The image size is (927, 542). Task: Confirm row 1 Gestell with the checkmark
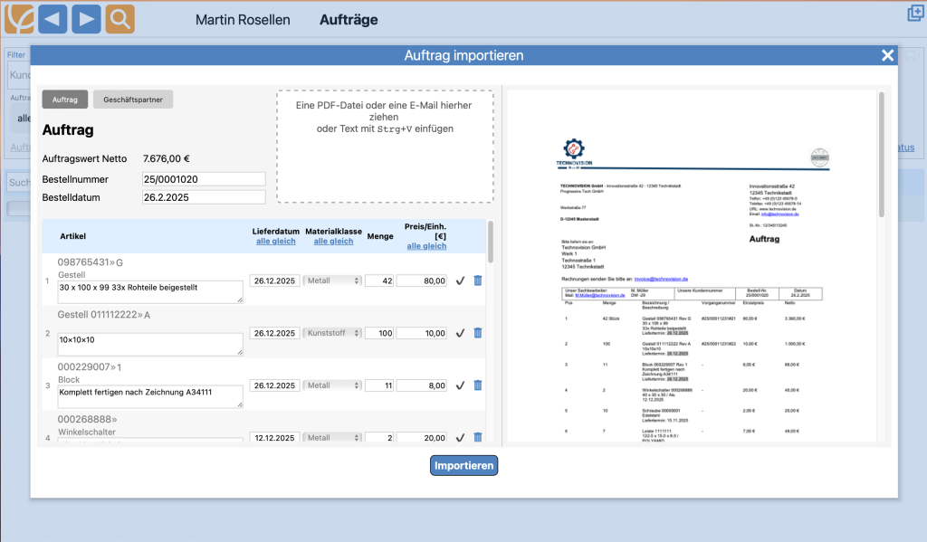tap(460, 281)
